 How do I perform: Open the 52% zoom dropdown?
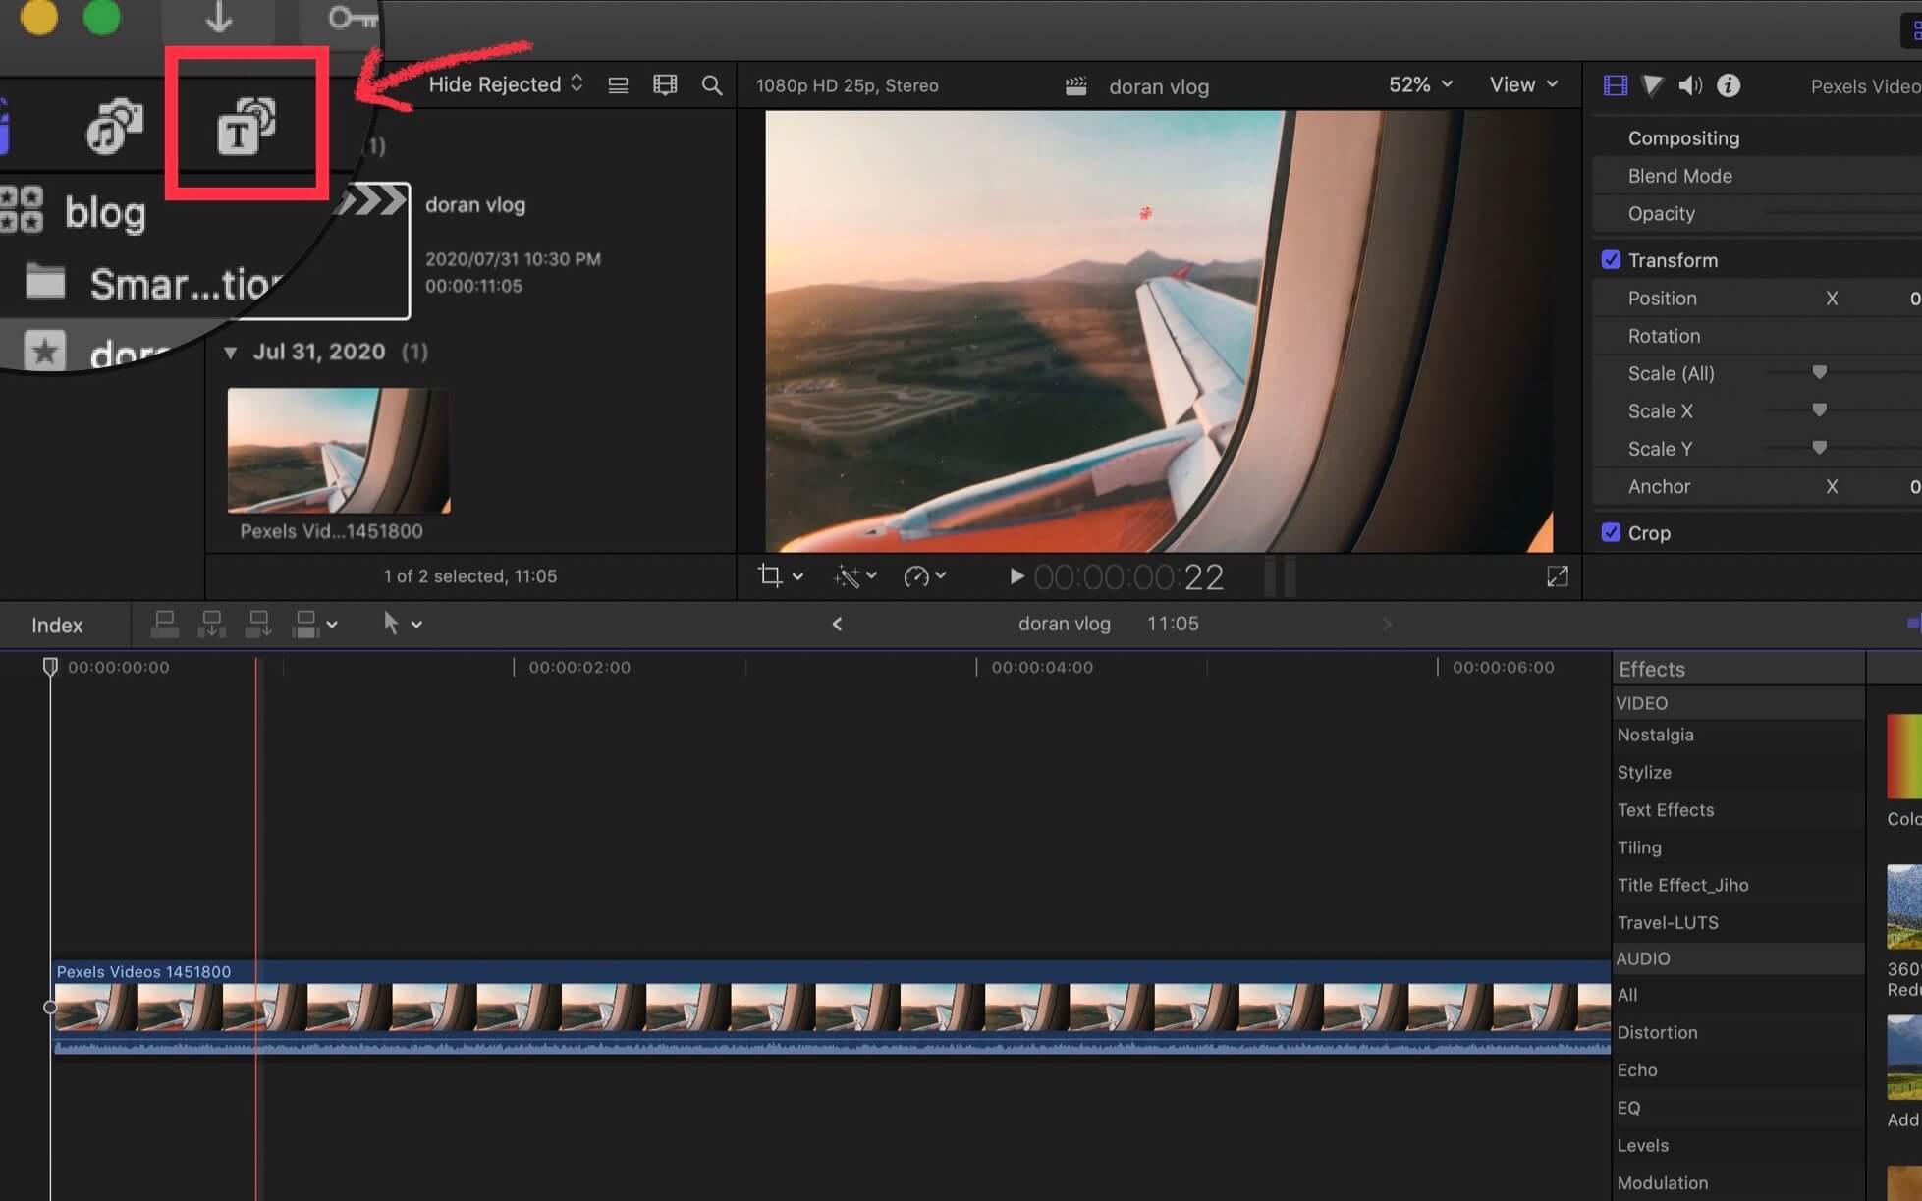(1420, 84)
